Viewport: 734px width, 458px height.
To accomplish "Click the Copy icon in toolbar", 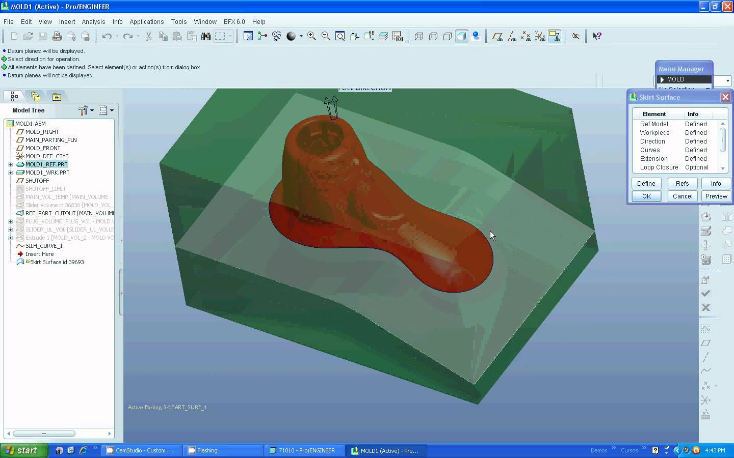I will click(163, 36).
